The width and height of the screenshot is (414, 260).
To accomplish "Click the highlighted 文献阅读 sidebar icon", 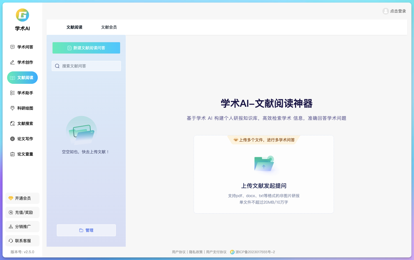I will (x=12, y=77).
